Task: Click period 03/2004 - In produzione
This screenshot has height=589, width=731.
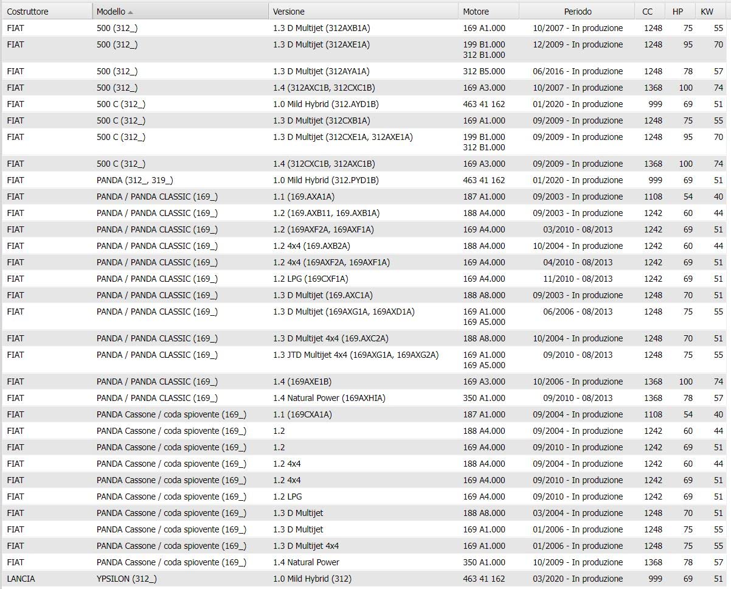Action: tap(578, 513)
